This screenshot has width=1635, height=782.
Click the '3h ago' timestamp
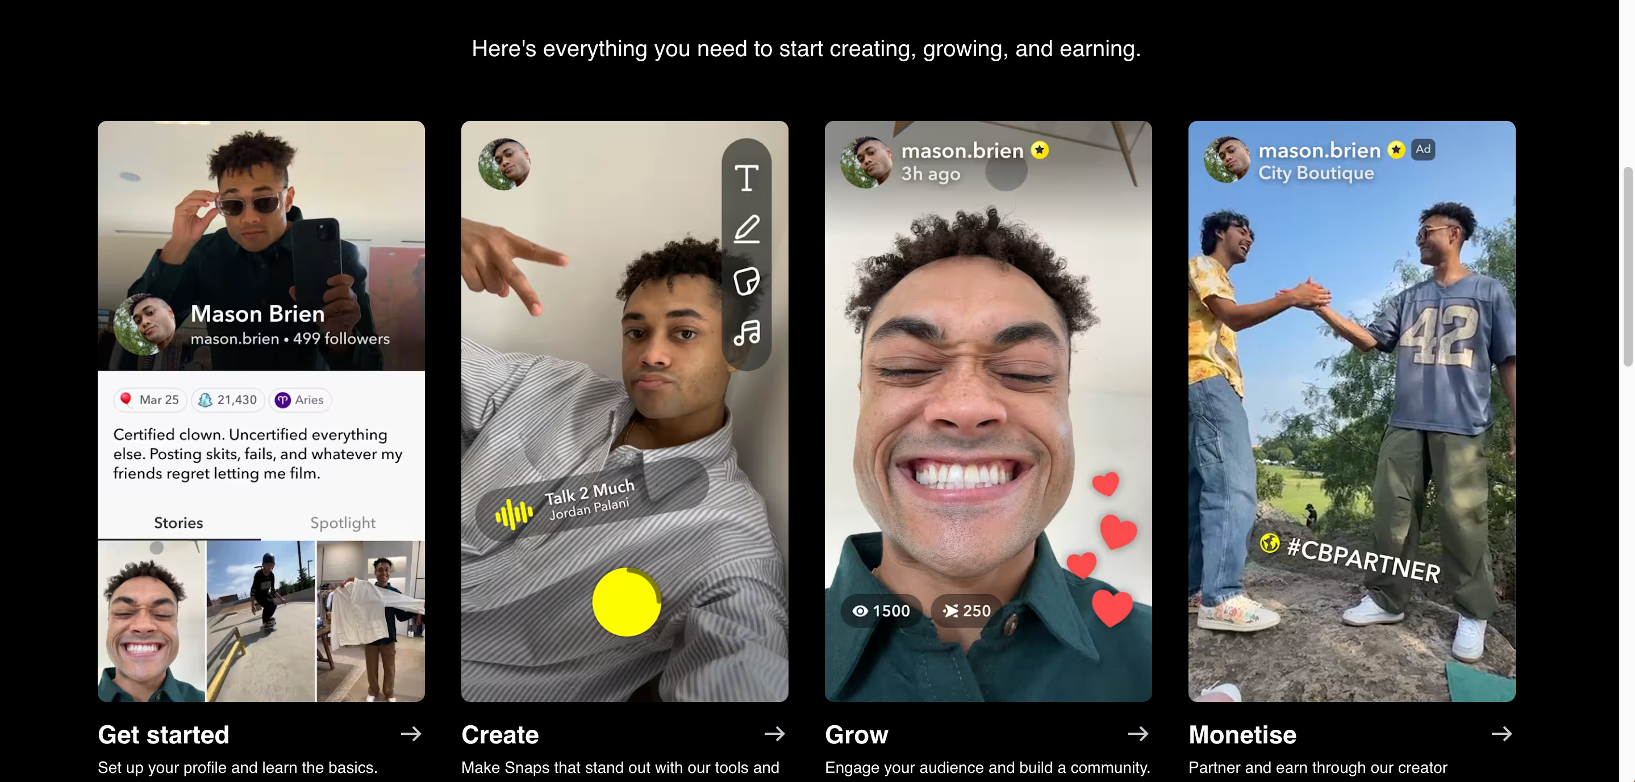click(x=931, y=174)
